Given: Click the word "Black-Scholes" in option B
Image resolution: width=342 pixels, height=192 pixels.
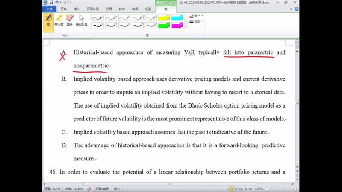Looking at the screenshot, I should [205, 105].
